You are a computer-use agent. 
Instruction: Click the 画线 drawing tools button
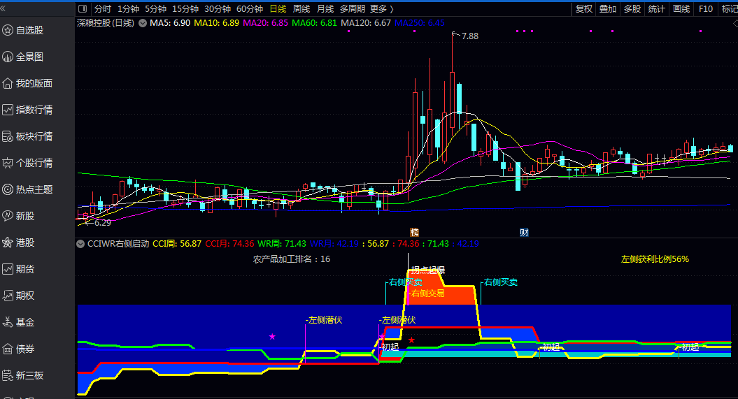coord(681,9)
